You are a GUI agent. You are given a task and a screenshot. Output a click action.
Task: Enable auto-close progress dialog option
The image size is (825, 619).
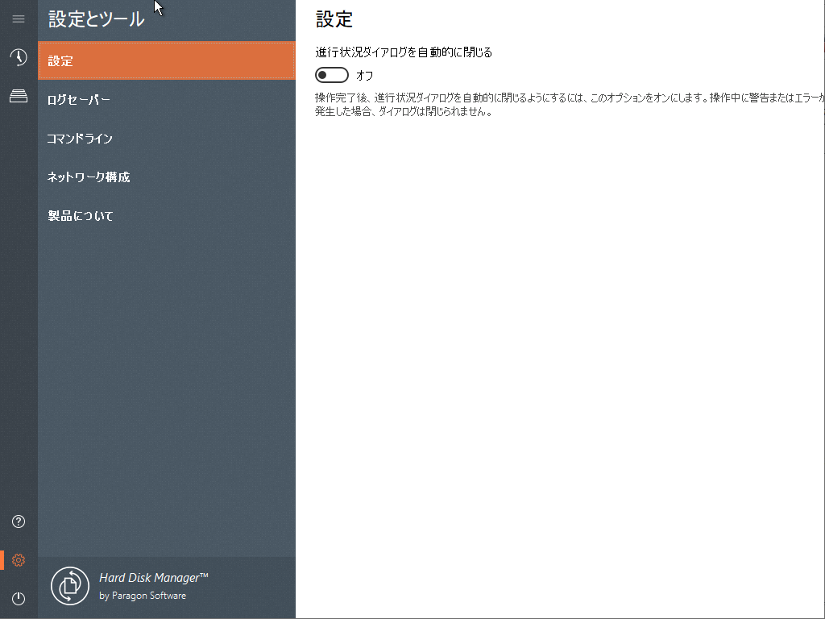pyautogui.click(x=331, y=74)
